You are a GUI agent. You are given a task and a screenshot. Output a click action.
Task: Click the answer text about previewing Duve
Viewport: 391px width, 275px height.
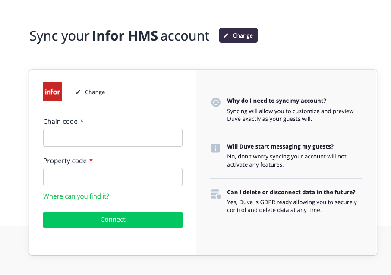tap(290, 115)
